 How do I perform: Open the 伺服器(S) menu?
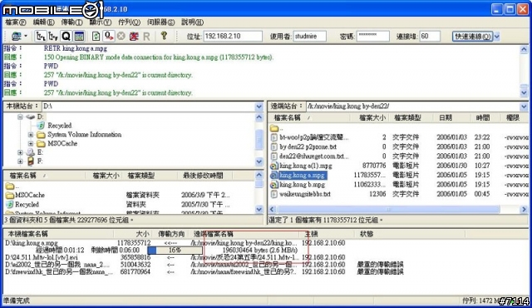(160, 22)
